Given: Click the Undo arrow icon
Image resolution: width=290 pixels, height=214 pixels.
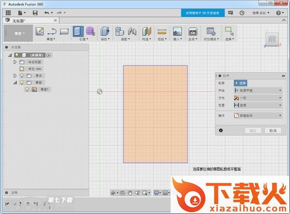Looking at the screenshot, I should point(46,13).
